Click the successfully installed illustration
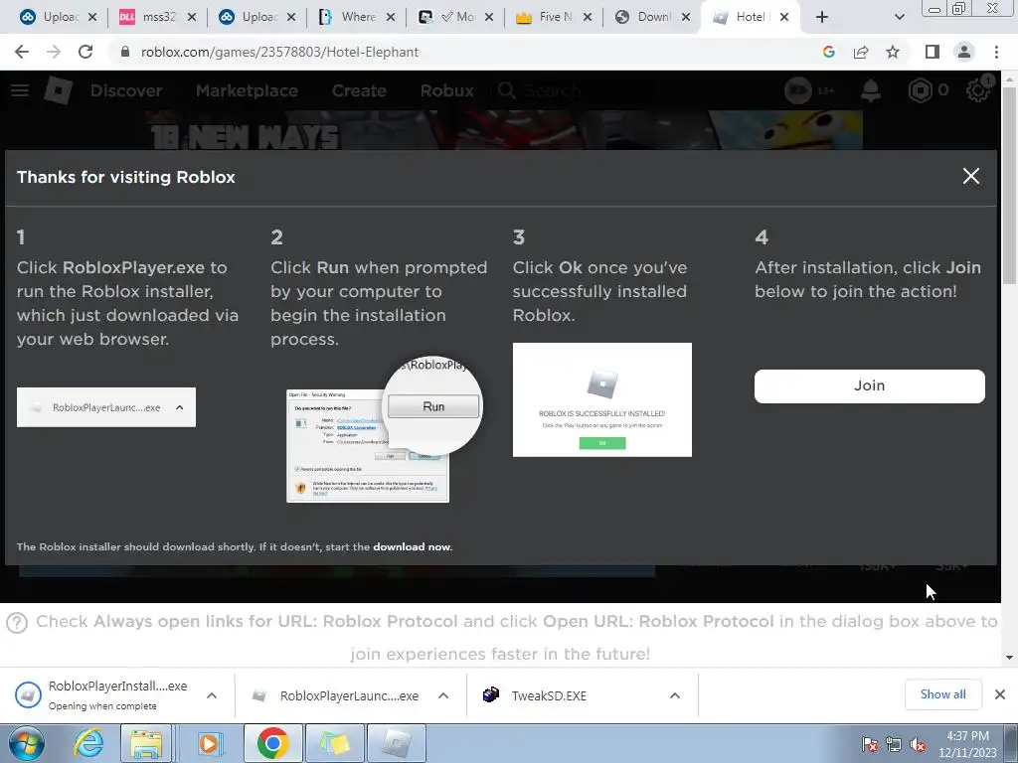The height and width of the screenshot is (763, 1018). [x=601, y=399]
